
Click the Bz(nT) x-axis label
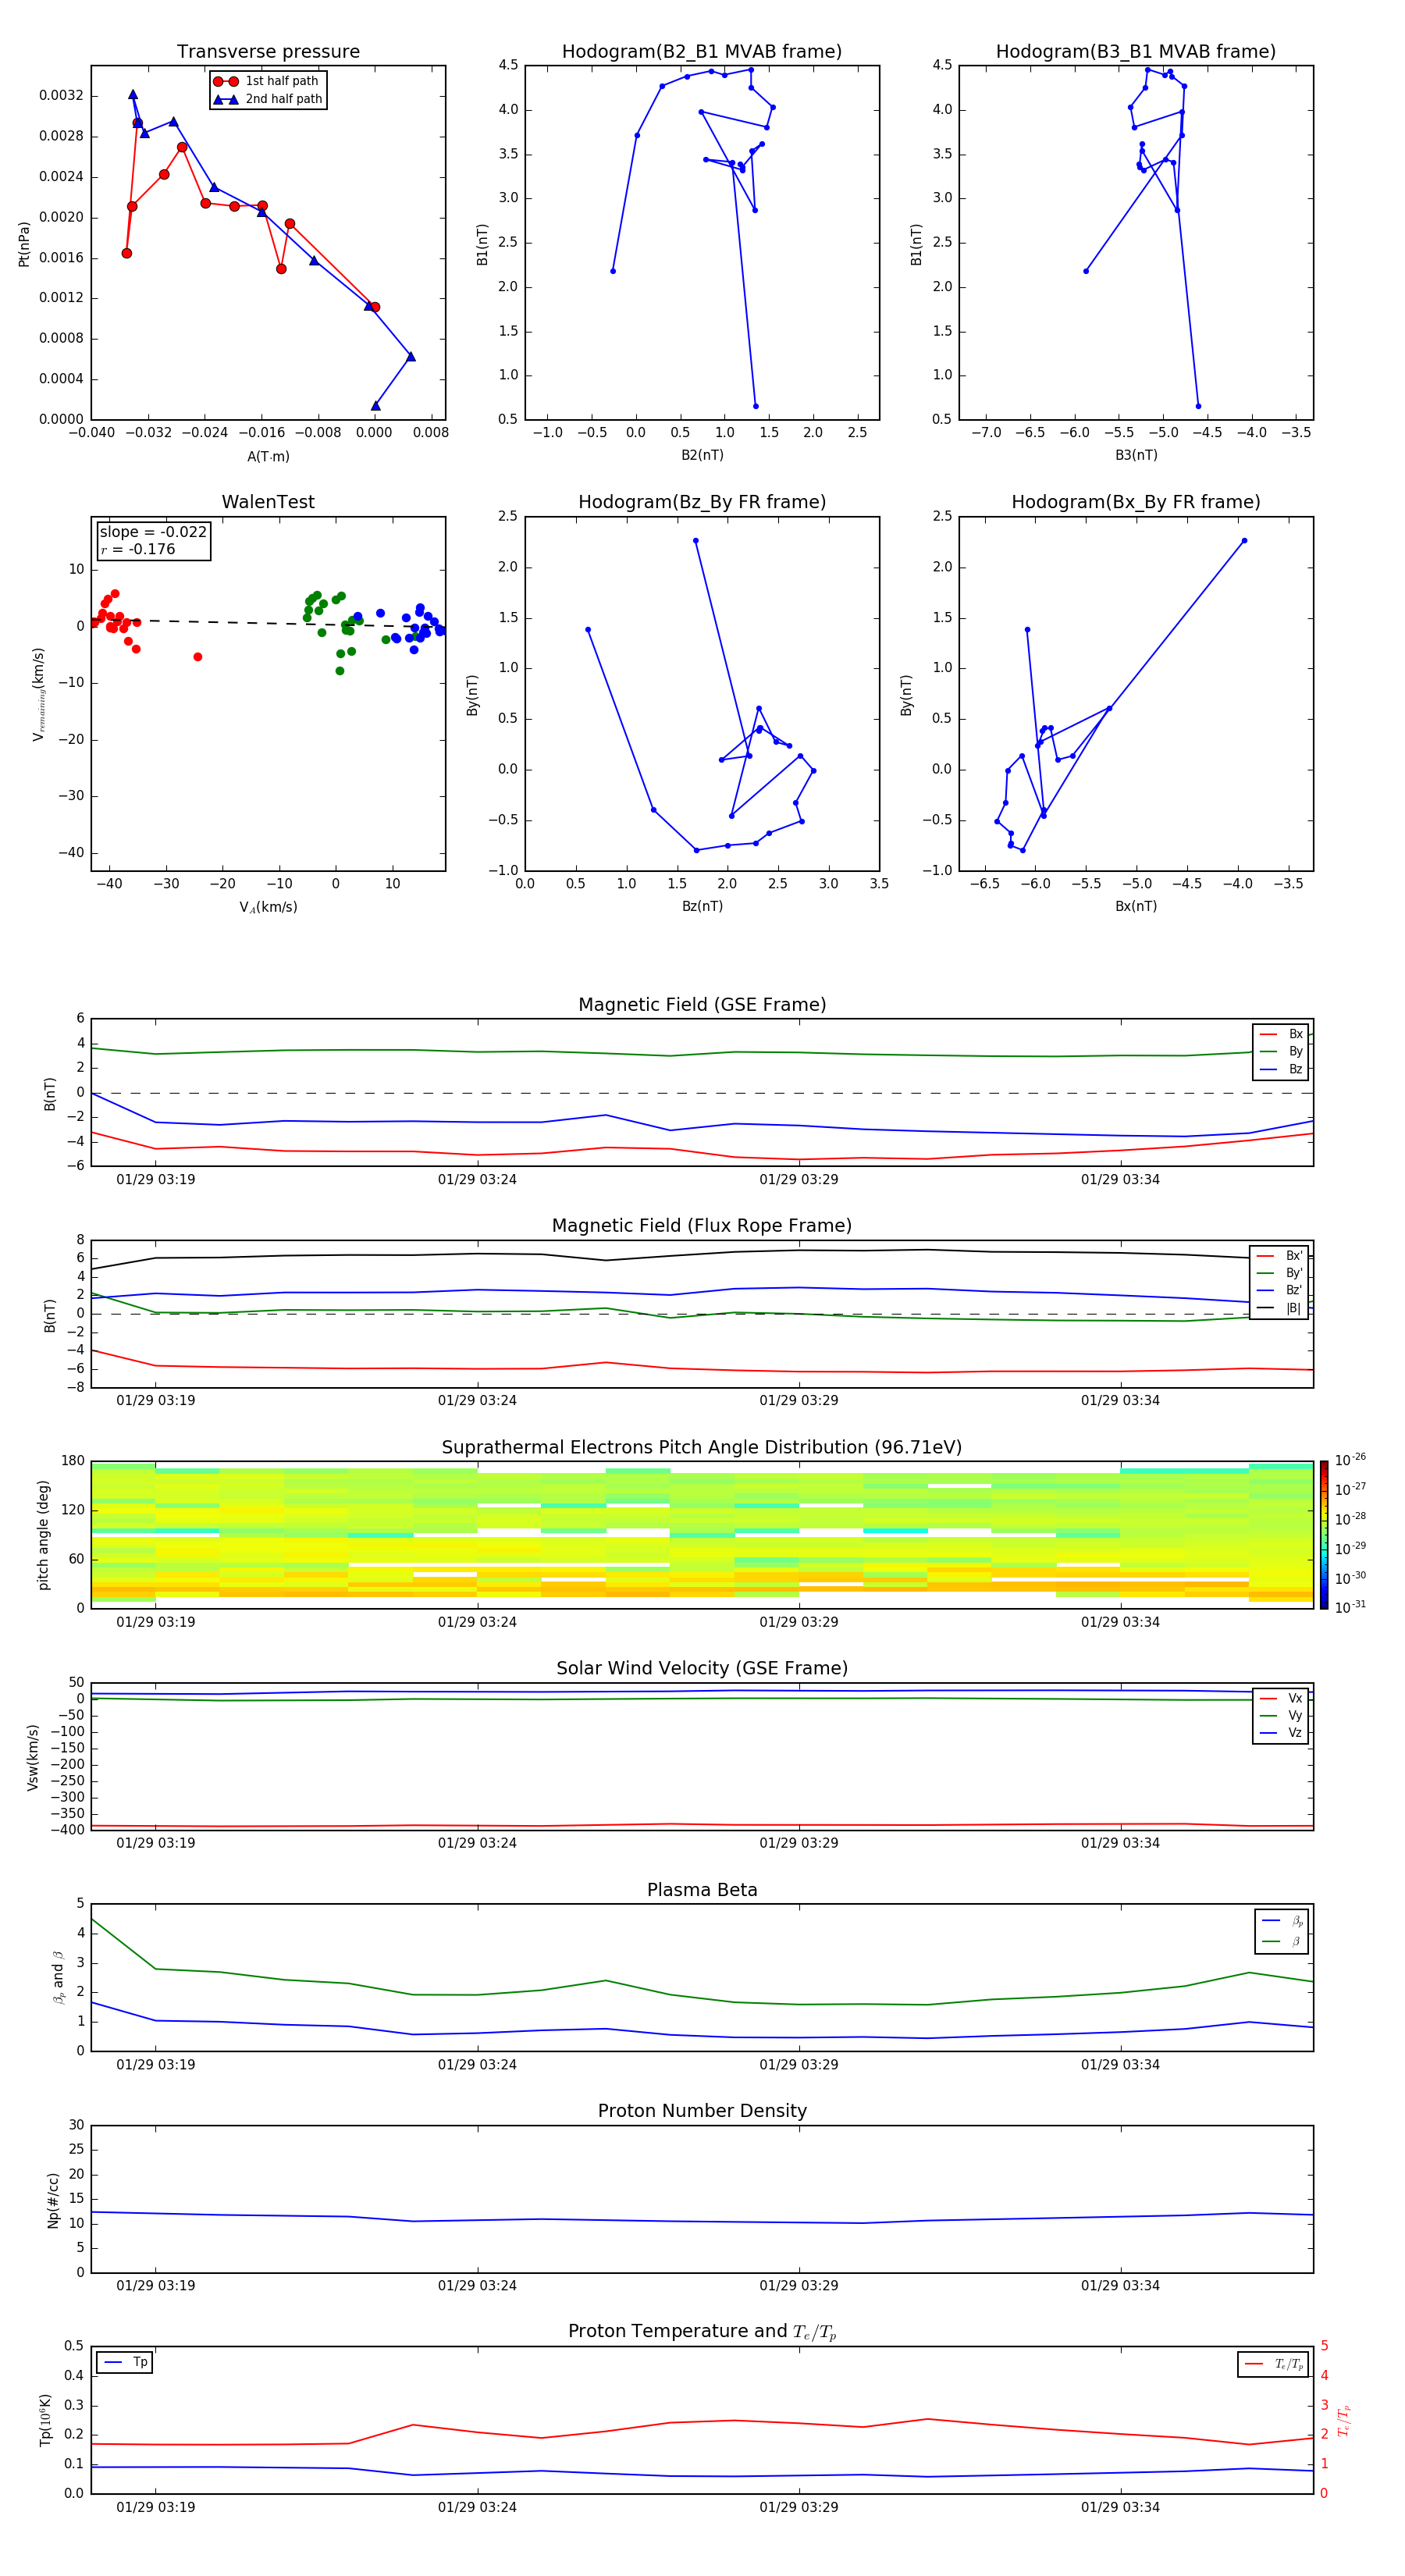coord(702,906)
